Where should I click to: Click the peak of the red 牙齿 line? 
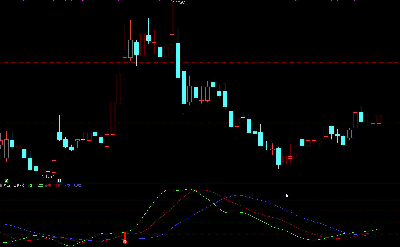(202, 190)
